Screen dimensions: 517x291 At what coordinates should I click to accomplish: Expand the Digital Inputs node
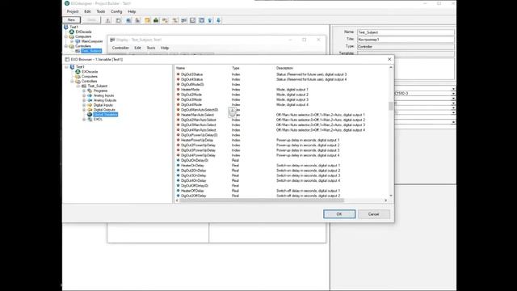tap(84, 105)
